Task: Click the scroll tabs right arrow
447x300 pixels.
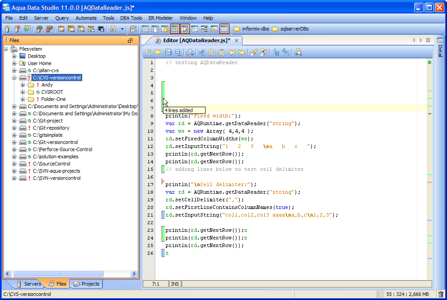Action: click(x=421, y=40)
